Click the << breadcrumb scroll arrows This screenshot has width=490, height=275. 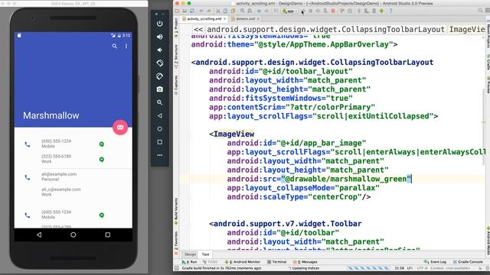tap(198, 30)
